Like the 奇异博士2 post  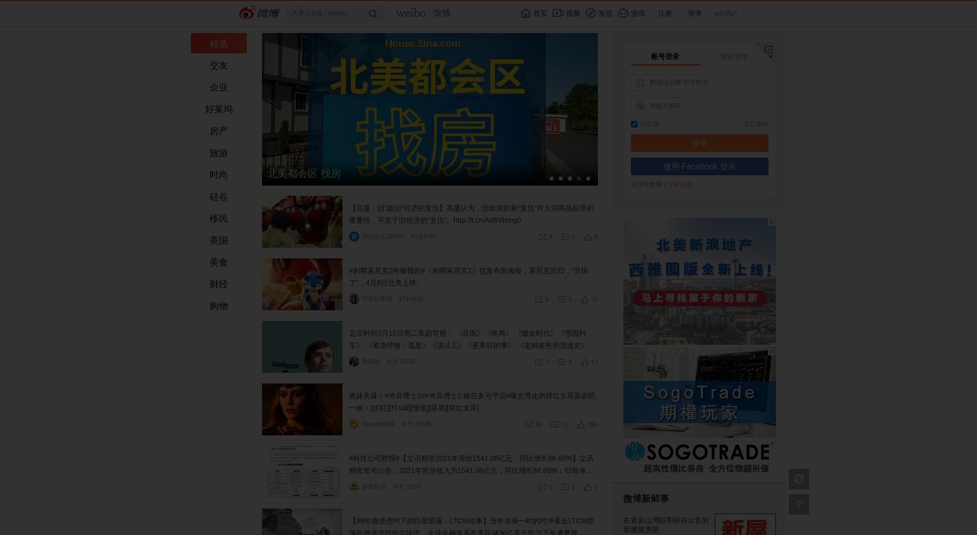pyautogui.click(x=581, y=425)
